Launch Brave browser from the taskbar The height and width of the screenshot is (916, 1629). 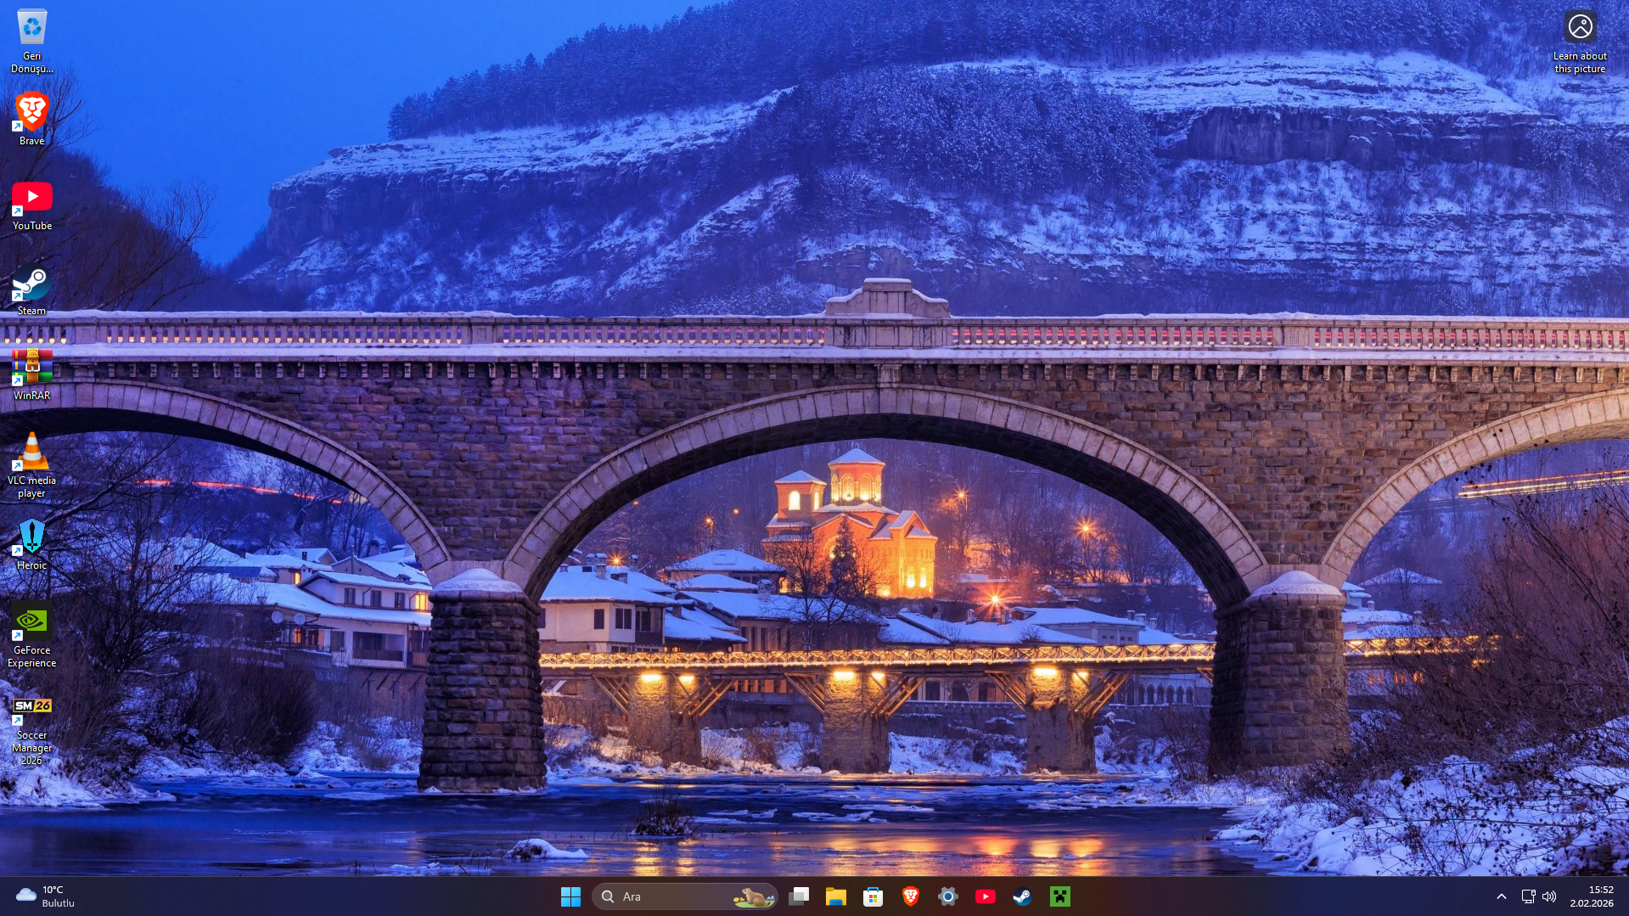[911, 896]
